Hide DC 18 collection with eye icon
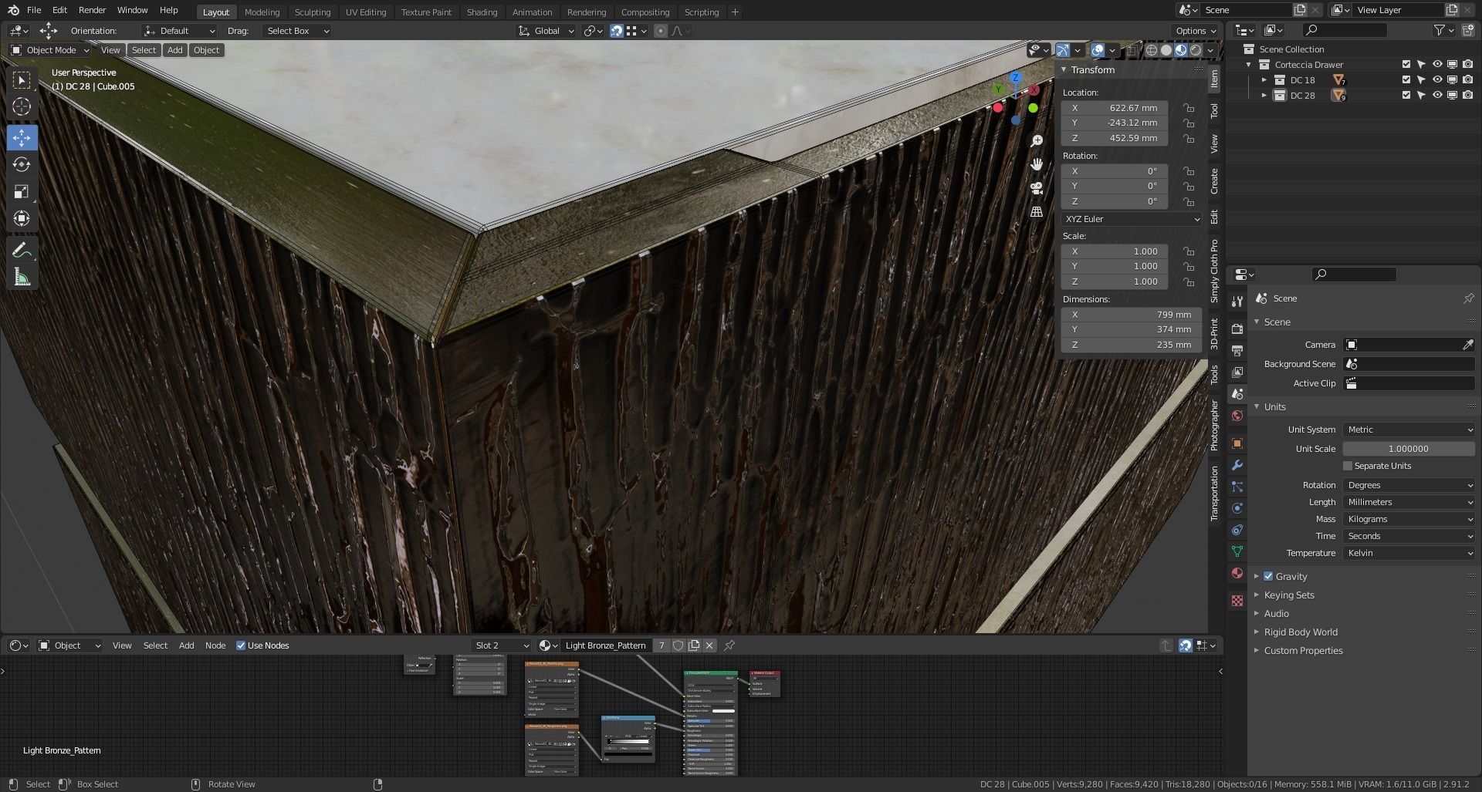 (1437, 80)
